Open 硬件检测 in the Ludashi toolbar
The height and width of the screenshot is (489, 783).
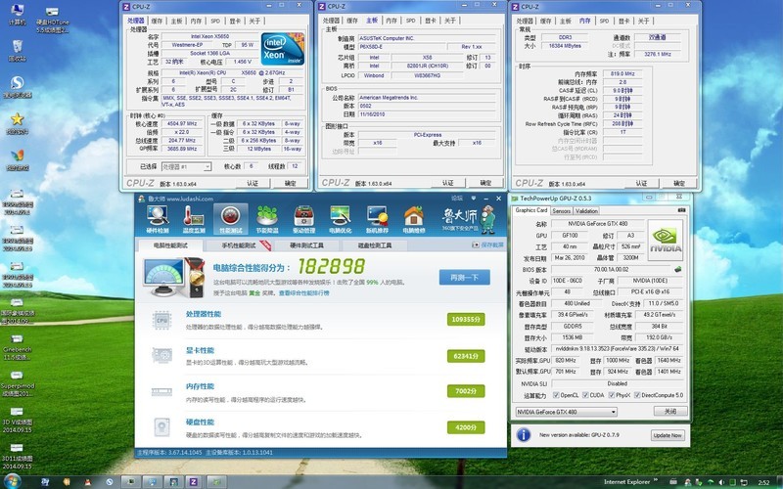click(x=158, y=219)
